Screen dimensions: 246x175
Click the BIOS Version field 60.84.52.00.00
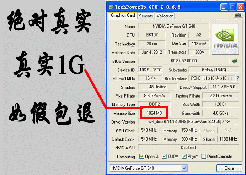[183, 61]
